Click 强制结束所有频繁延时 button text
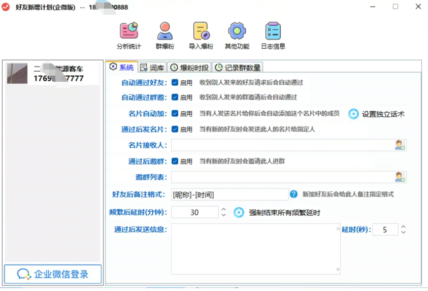 tap(284, 213)
